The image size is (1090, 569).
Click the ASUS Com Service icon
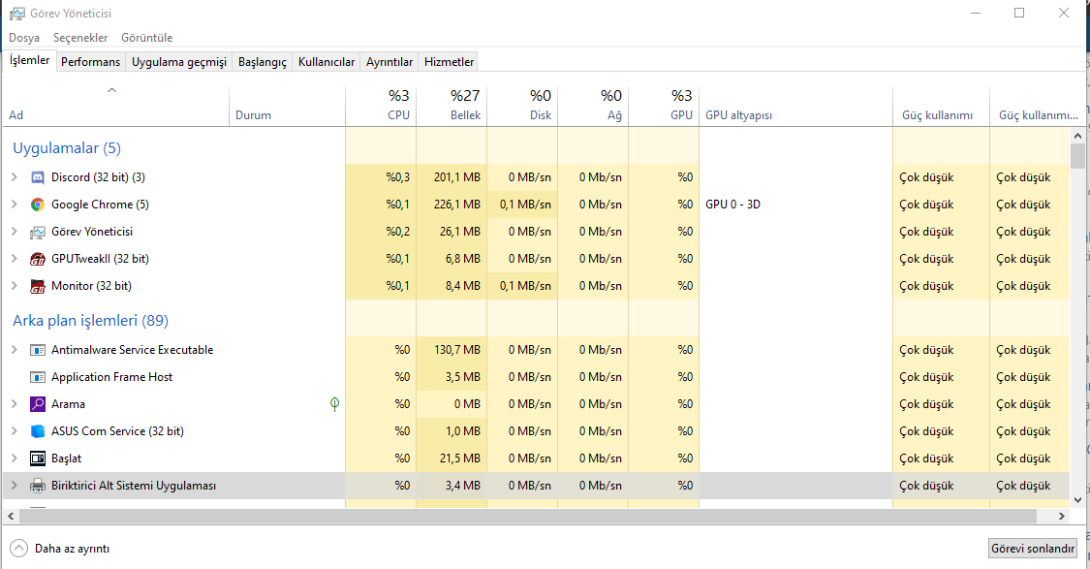click(38, 431)
